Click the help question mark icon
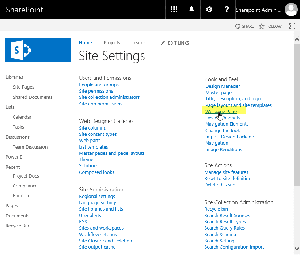 pyautogui.click(x=227, y=10)
